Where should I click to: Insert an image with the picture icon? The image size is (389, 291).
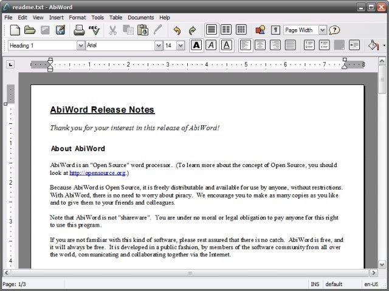click(x=260, y=30)
